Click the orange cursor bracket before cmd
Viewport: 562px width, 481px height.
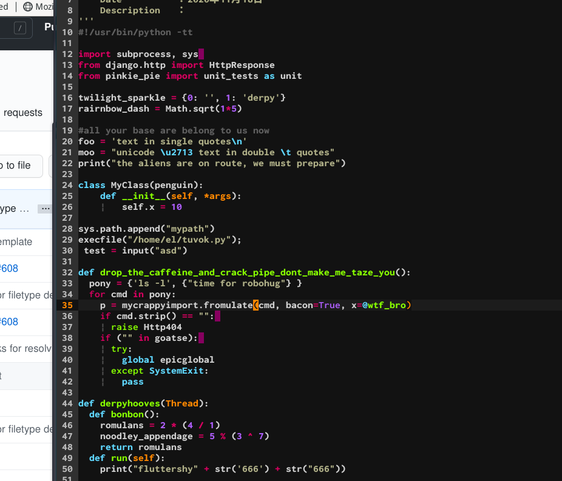pyautogui.click(x=256, y=305)
